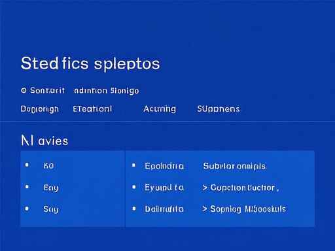
Task: Click the Sontarit label
Action: pyautogui.click(x=47, y=90)
